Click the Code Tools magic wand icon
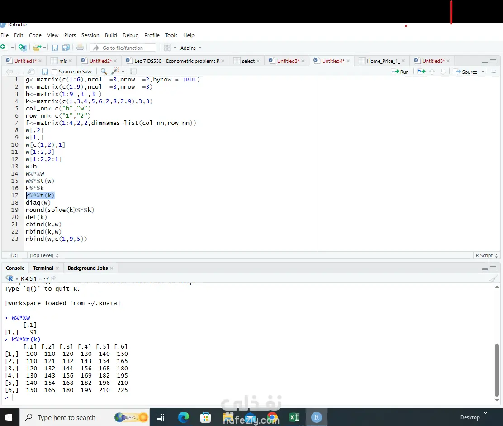Image resolution: width=503 pixels, height=426 pixels. (x=115, y=71)
